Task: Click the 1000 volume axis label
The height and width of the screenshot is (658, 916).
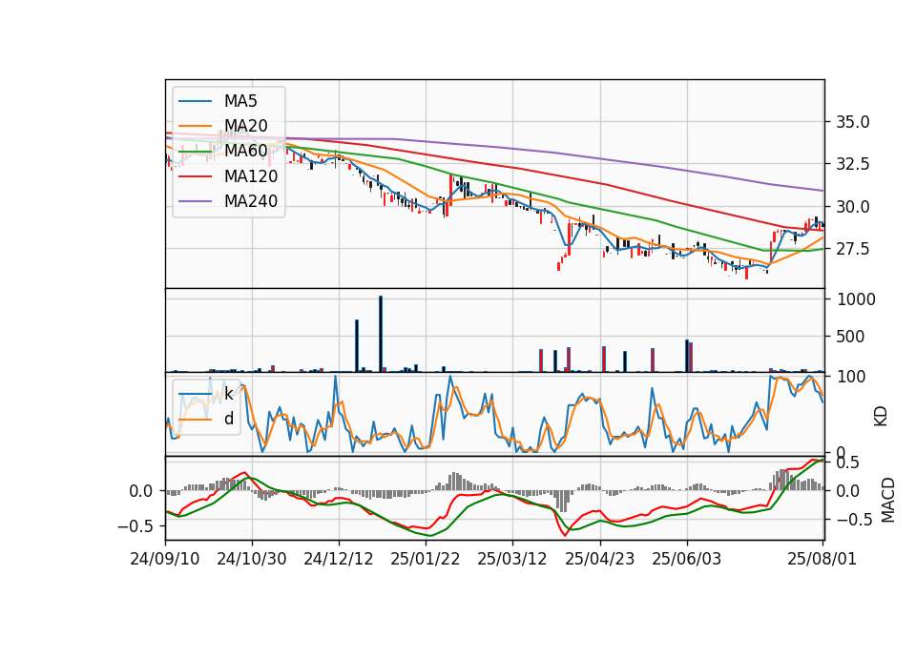Action: point(857,299)
